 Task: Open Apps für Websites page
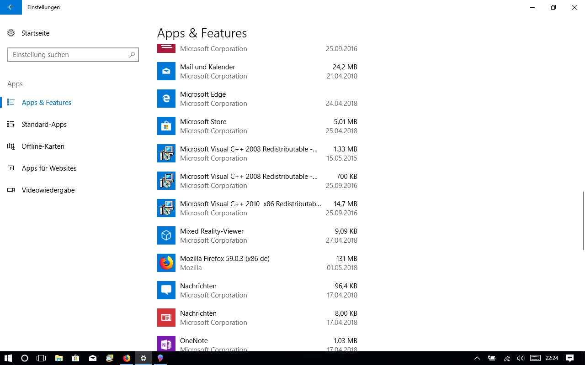tap(49, 168)
